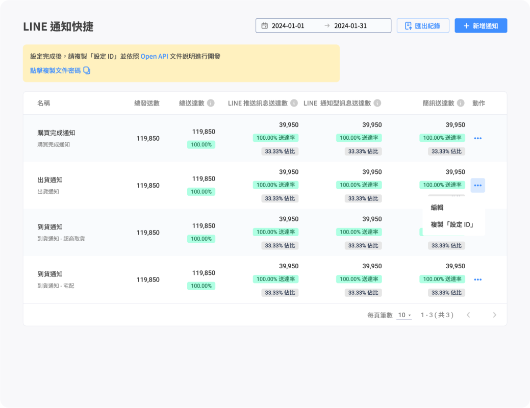Screen dimensions: 530x408
Task: Select the 出貨通知 row title
Action: tap(50, 180)
